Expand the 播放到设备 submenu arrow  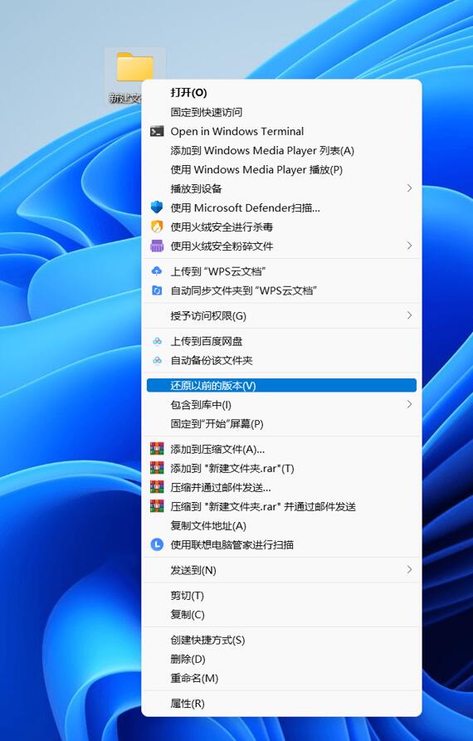click(x=409, y=188)
